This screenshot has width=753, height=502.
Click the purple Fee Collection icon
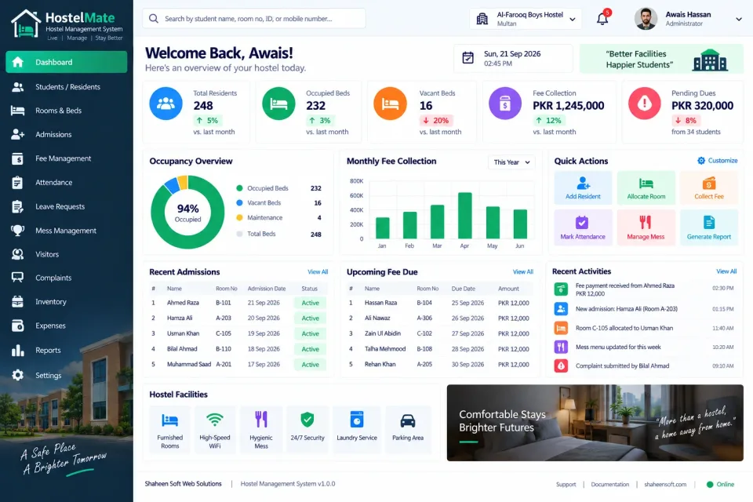(x=505, y=104)
